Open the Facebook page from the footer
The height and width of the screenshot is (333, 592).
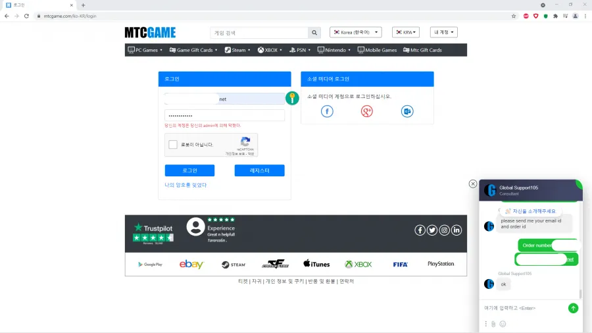(420, 230)
